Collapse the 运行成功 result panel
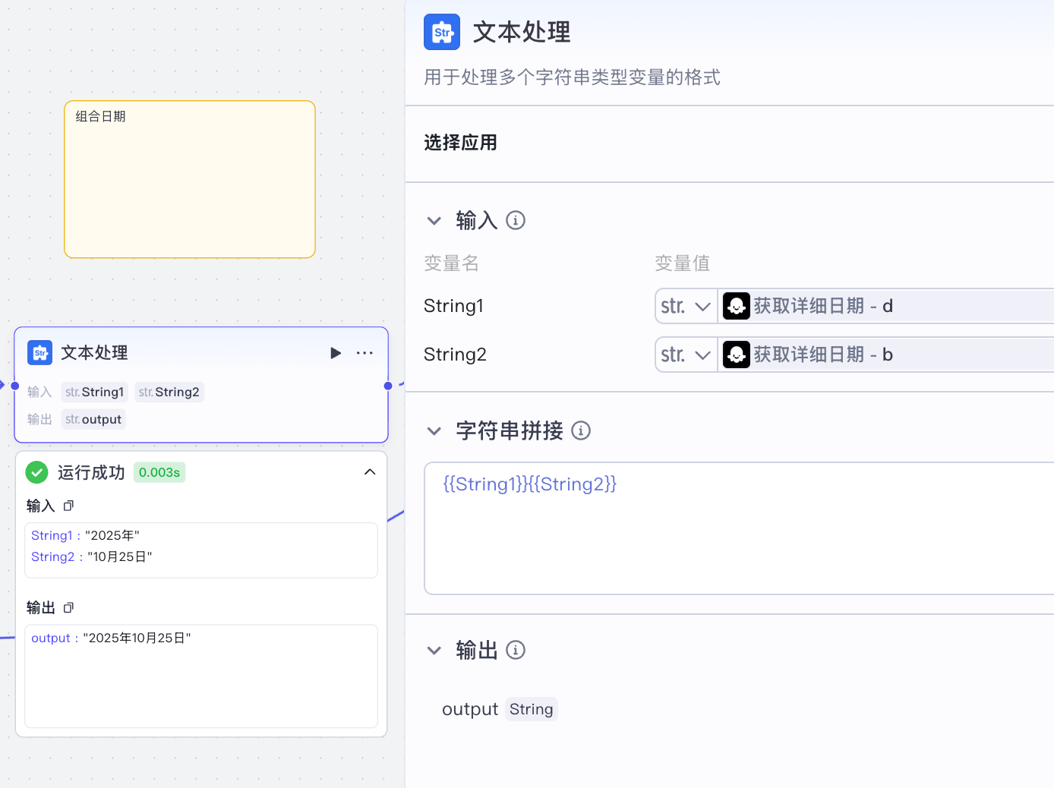 pos(370,472)
